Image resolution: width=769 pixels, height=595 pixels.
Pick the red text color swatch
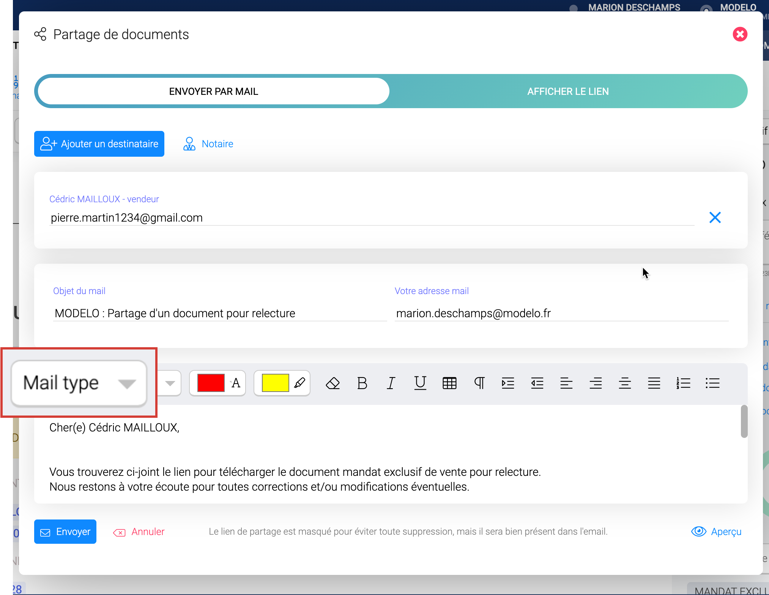[x=211, y=383]
